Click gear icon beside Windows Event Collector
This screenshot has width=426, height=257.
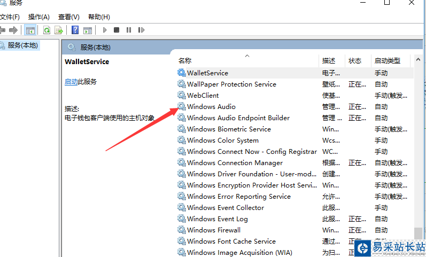pyautogui.click(x=182, y=207)
